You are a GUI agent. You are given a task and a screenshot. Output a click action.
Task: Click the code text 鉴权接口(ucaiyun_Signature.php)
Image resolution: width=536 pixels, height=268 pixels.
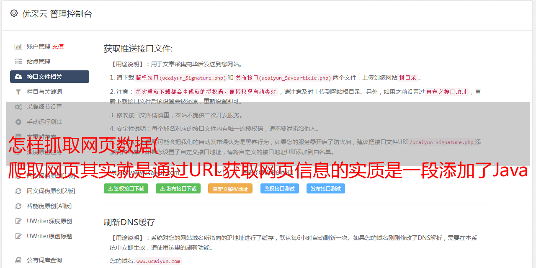(x=180, y=78)
